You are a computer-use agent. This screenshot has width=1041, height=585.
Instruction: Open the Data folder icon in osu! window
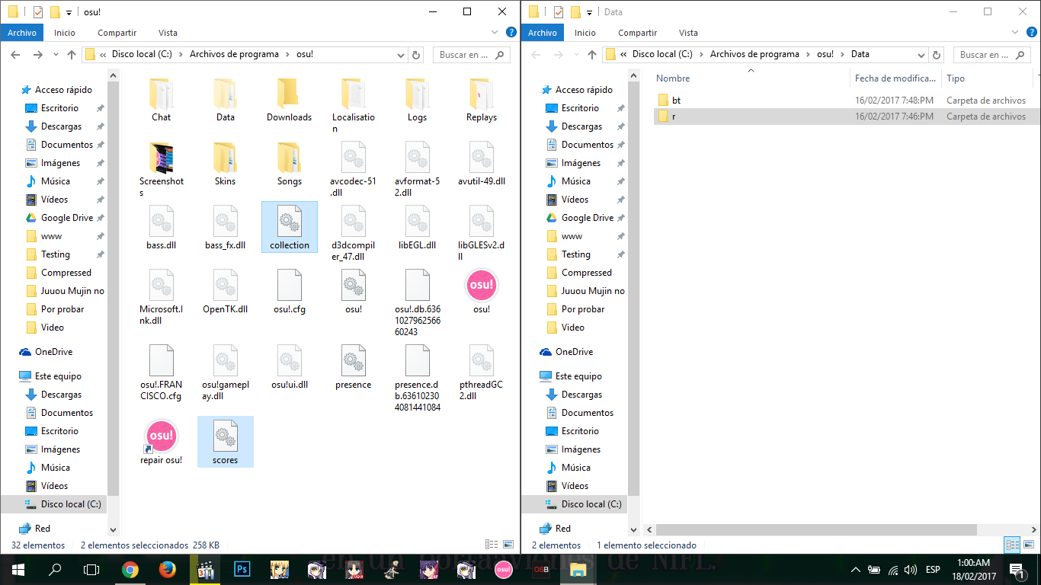coord(226,100)
